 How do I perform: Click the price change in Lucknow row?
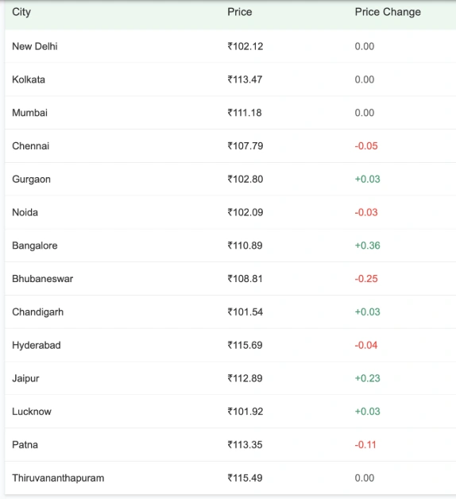(368, 412)
